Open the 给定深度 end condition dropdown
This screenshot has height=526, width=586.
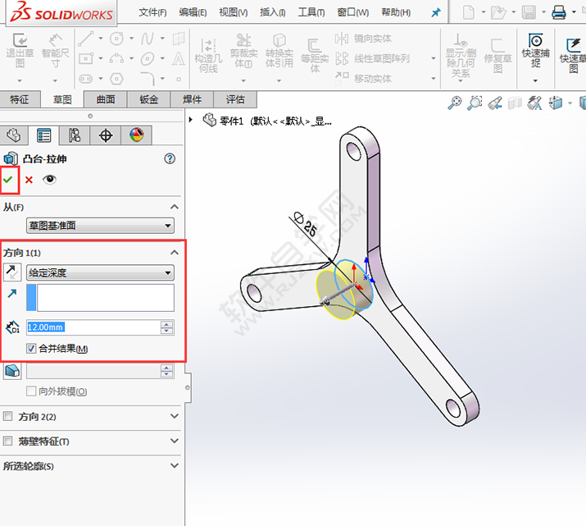(x=100, y=272)
